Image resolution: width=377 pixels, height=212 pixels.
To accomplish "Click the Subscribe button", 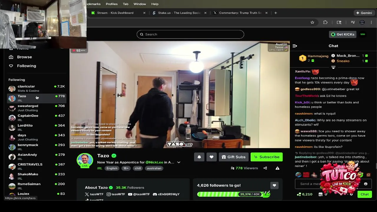I will (267, 157).
